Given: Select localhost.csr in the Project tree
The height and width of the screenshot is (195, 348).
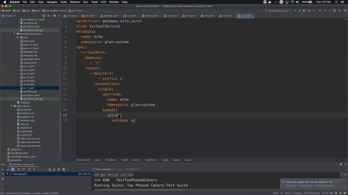Looking at the screenshot, I should pos(27,117).
